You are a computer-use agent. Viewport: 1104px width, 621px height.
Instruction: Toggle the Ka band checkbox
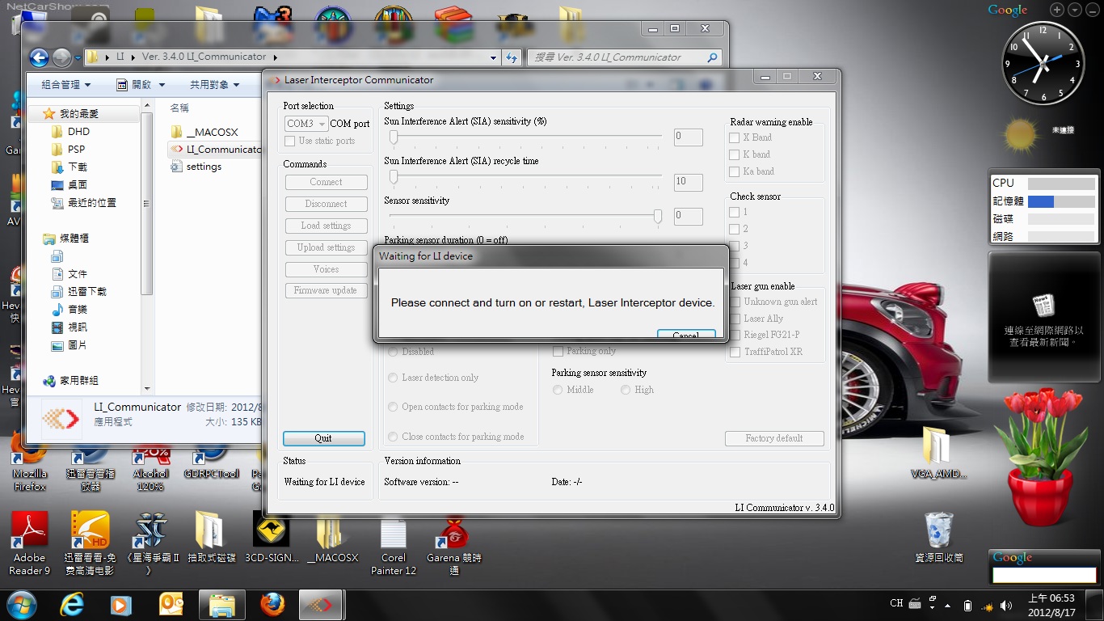point(735,171)
